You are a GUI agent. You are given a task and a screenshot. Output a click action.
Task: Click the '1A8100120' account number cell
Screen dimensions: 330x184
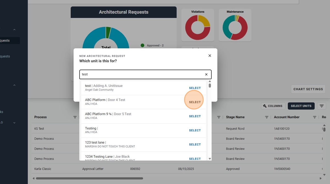(x=282, y=129)
